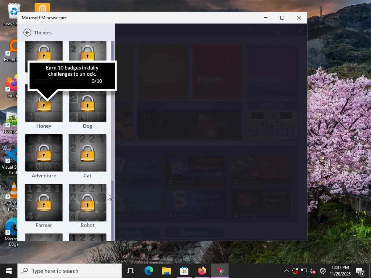This screenshot has width=371, height=278.
Task: Click the Themes panel heading text
Action: [43, 33]
